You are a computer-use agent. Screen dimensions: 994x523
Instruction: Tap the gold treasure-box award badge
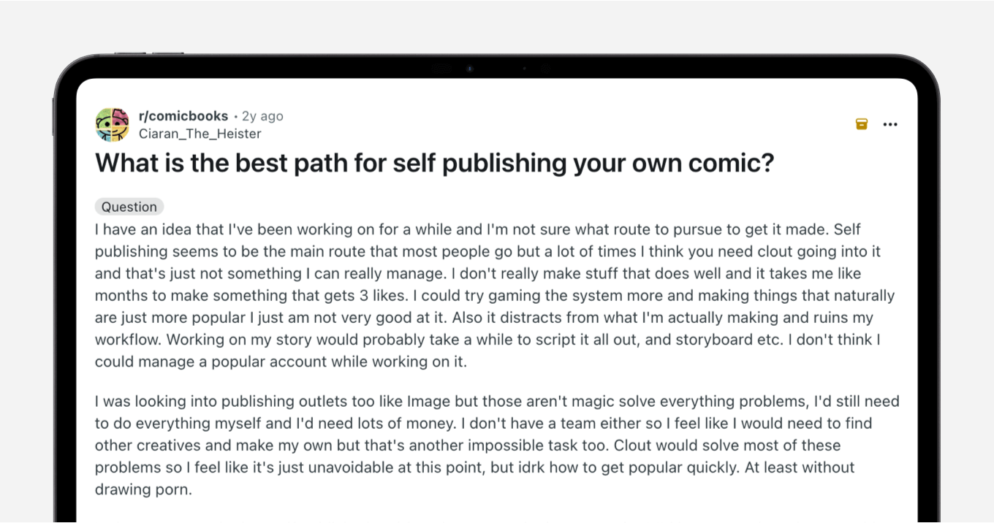coord(861,124)
